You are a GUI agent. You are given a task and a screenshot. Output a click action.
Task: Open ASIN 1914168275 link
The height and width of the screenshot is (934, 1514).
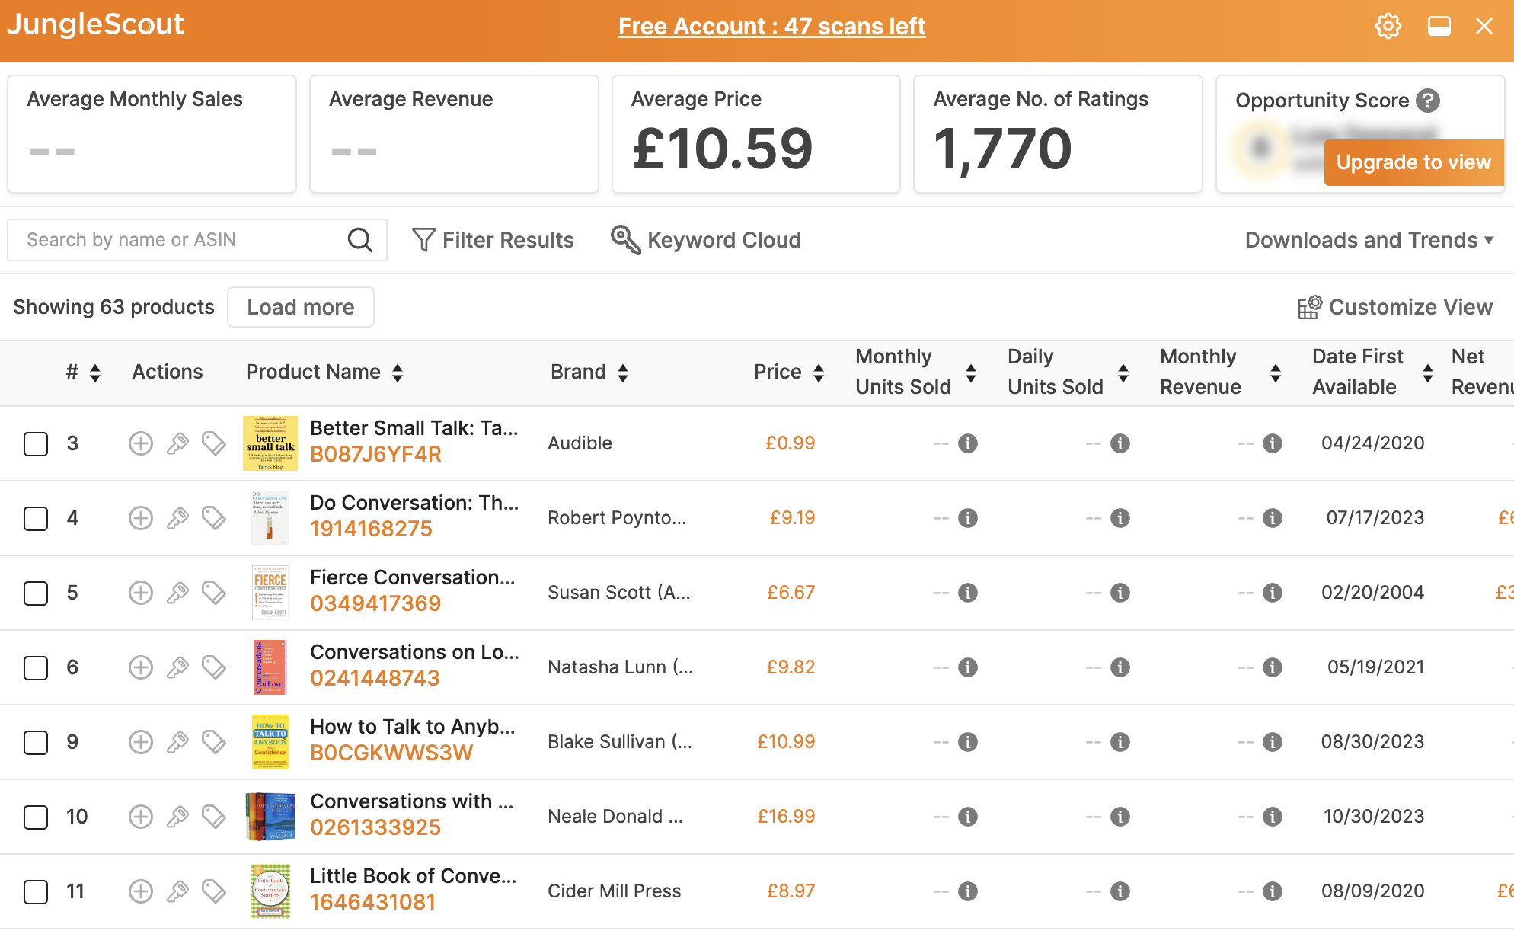pos(371,529)
